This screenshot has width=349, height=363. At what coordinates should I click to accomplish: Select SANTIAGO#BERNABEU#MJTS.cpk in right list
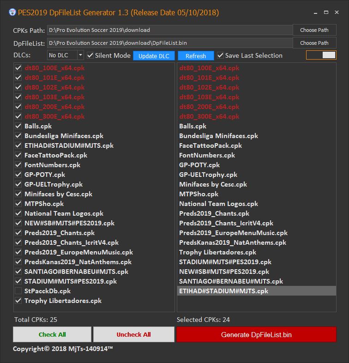click(x=257, y=281)
